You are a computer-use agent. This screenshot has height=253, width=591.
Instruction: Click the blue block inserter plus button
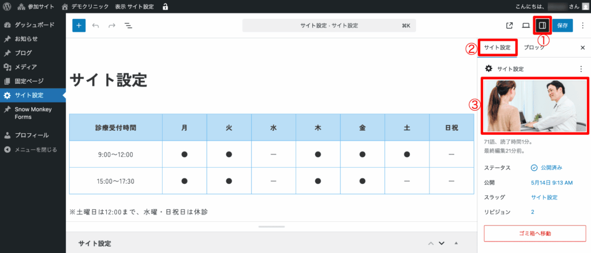coord(79,25)
